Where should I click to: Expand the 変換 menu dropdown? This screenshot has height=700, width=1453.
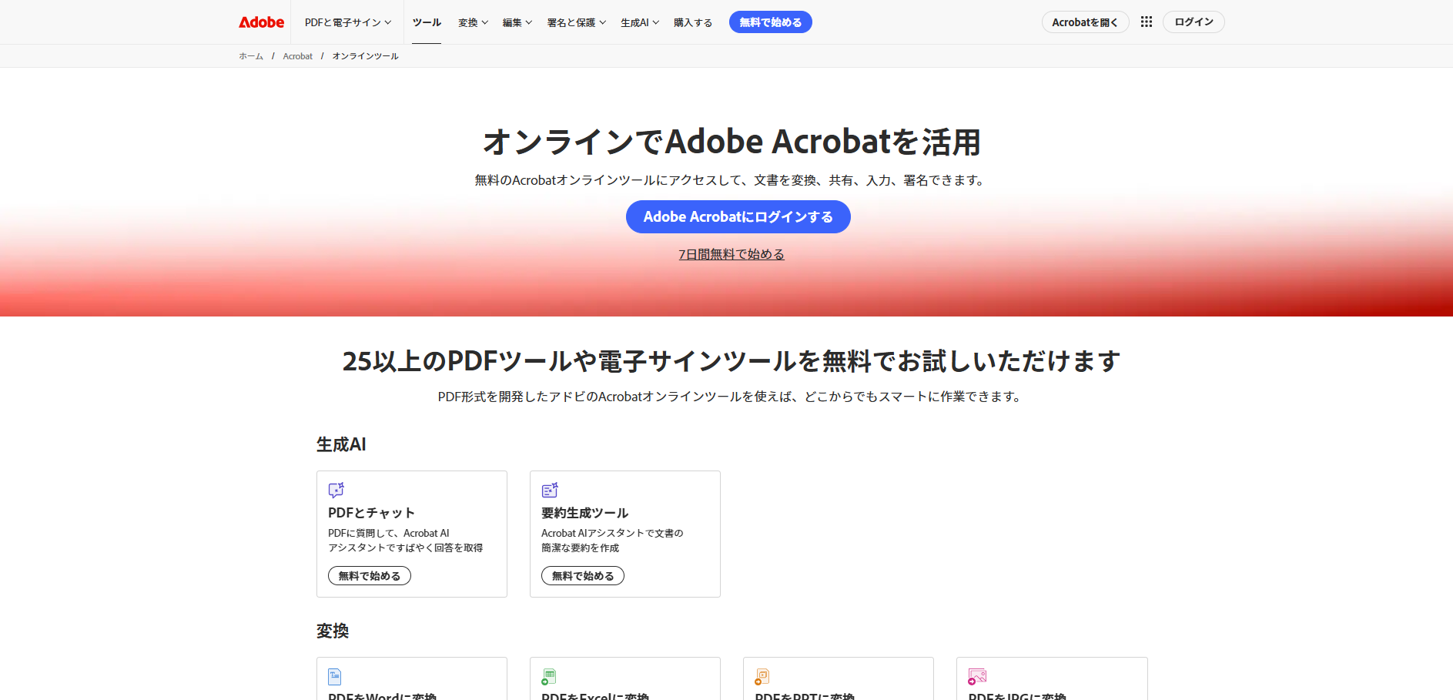(x=473, y=22)
